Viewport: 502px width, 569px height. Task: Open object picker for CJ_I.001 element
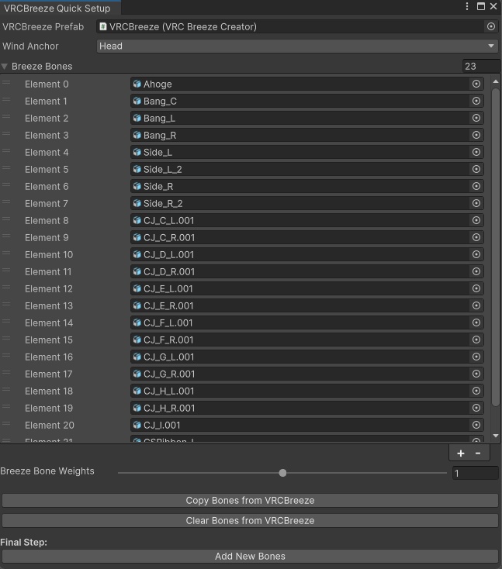(476, 425)
